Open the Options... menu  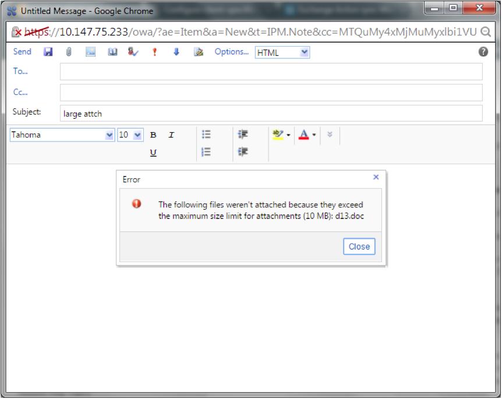(231, 52)
